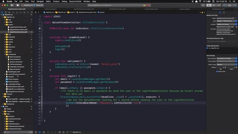The width and height of the screenshot is (238, 134).
Task: Open the related items grid icon in jump bar
Action: click(36, 12)
